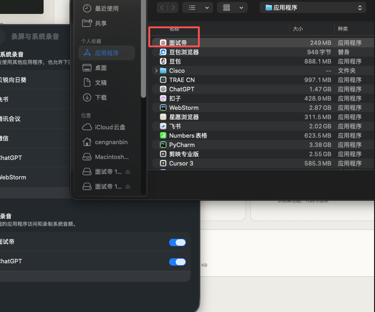Select 桌面 in the sidebar
375x312 pixels.
point(107,68)
